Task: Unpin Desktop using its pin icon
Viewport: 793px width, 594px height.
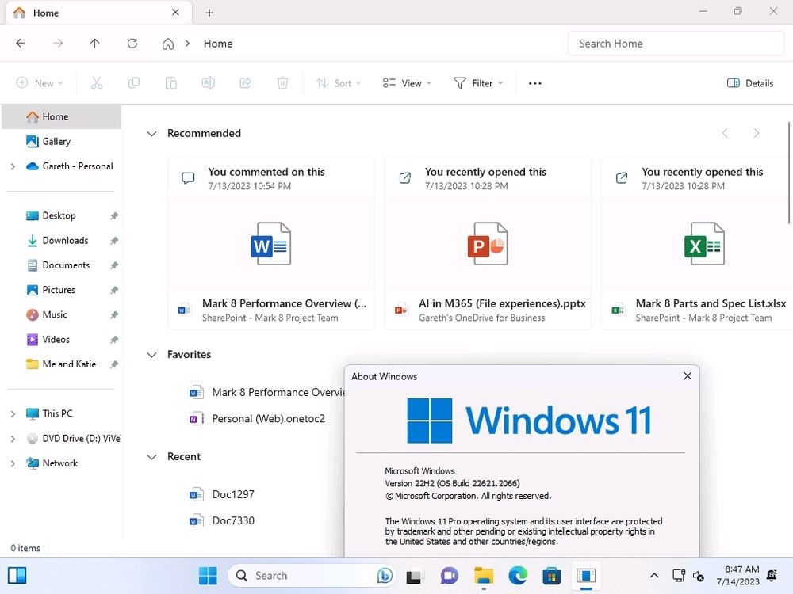Action: point(114,215)
